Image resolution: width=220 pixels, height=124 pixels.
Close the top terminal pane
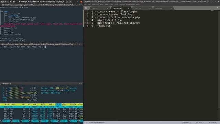(x=82, y=5)
